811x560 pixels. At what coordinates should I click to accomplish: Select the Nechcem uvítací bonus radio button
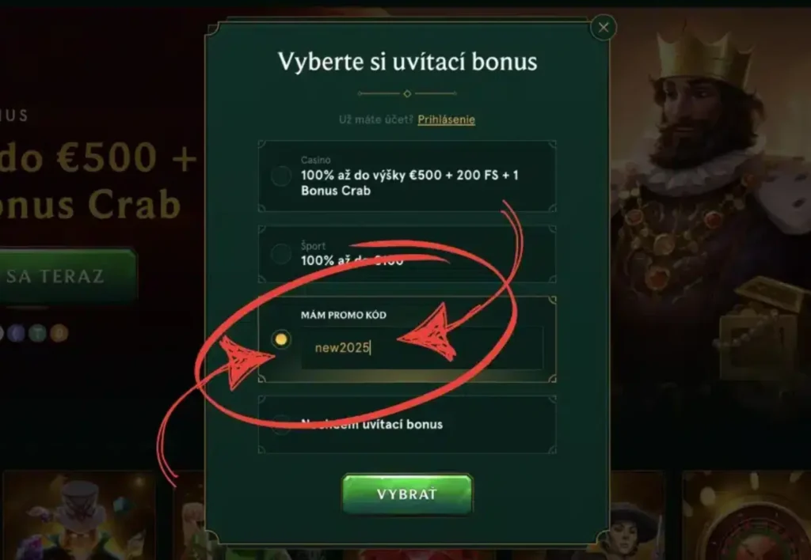[x=281, y=424]
